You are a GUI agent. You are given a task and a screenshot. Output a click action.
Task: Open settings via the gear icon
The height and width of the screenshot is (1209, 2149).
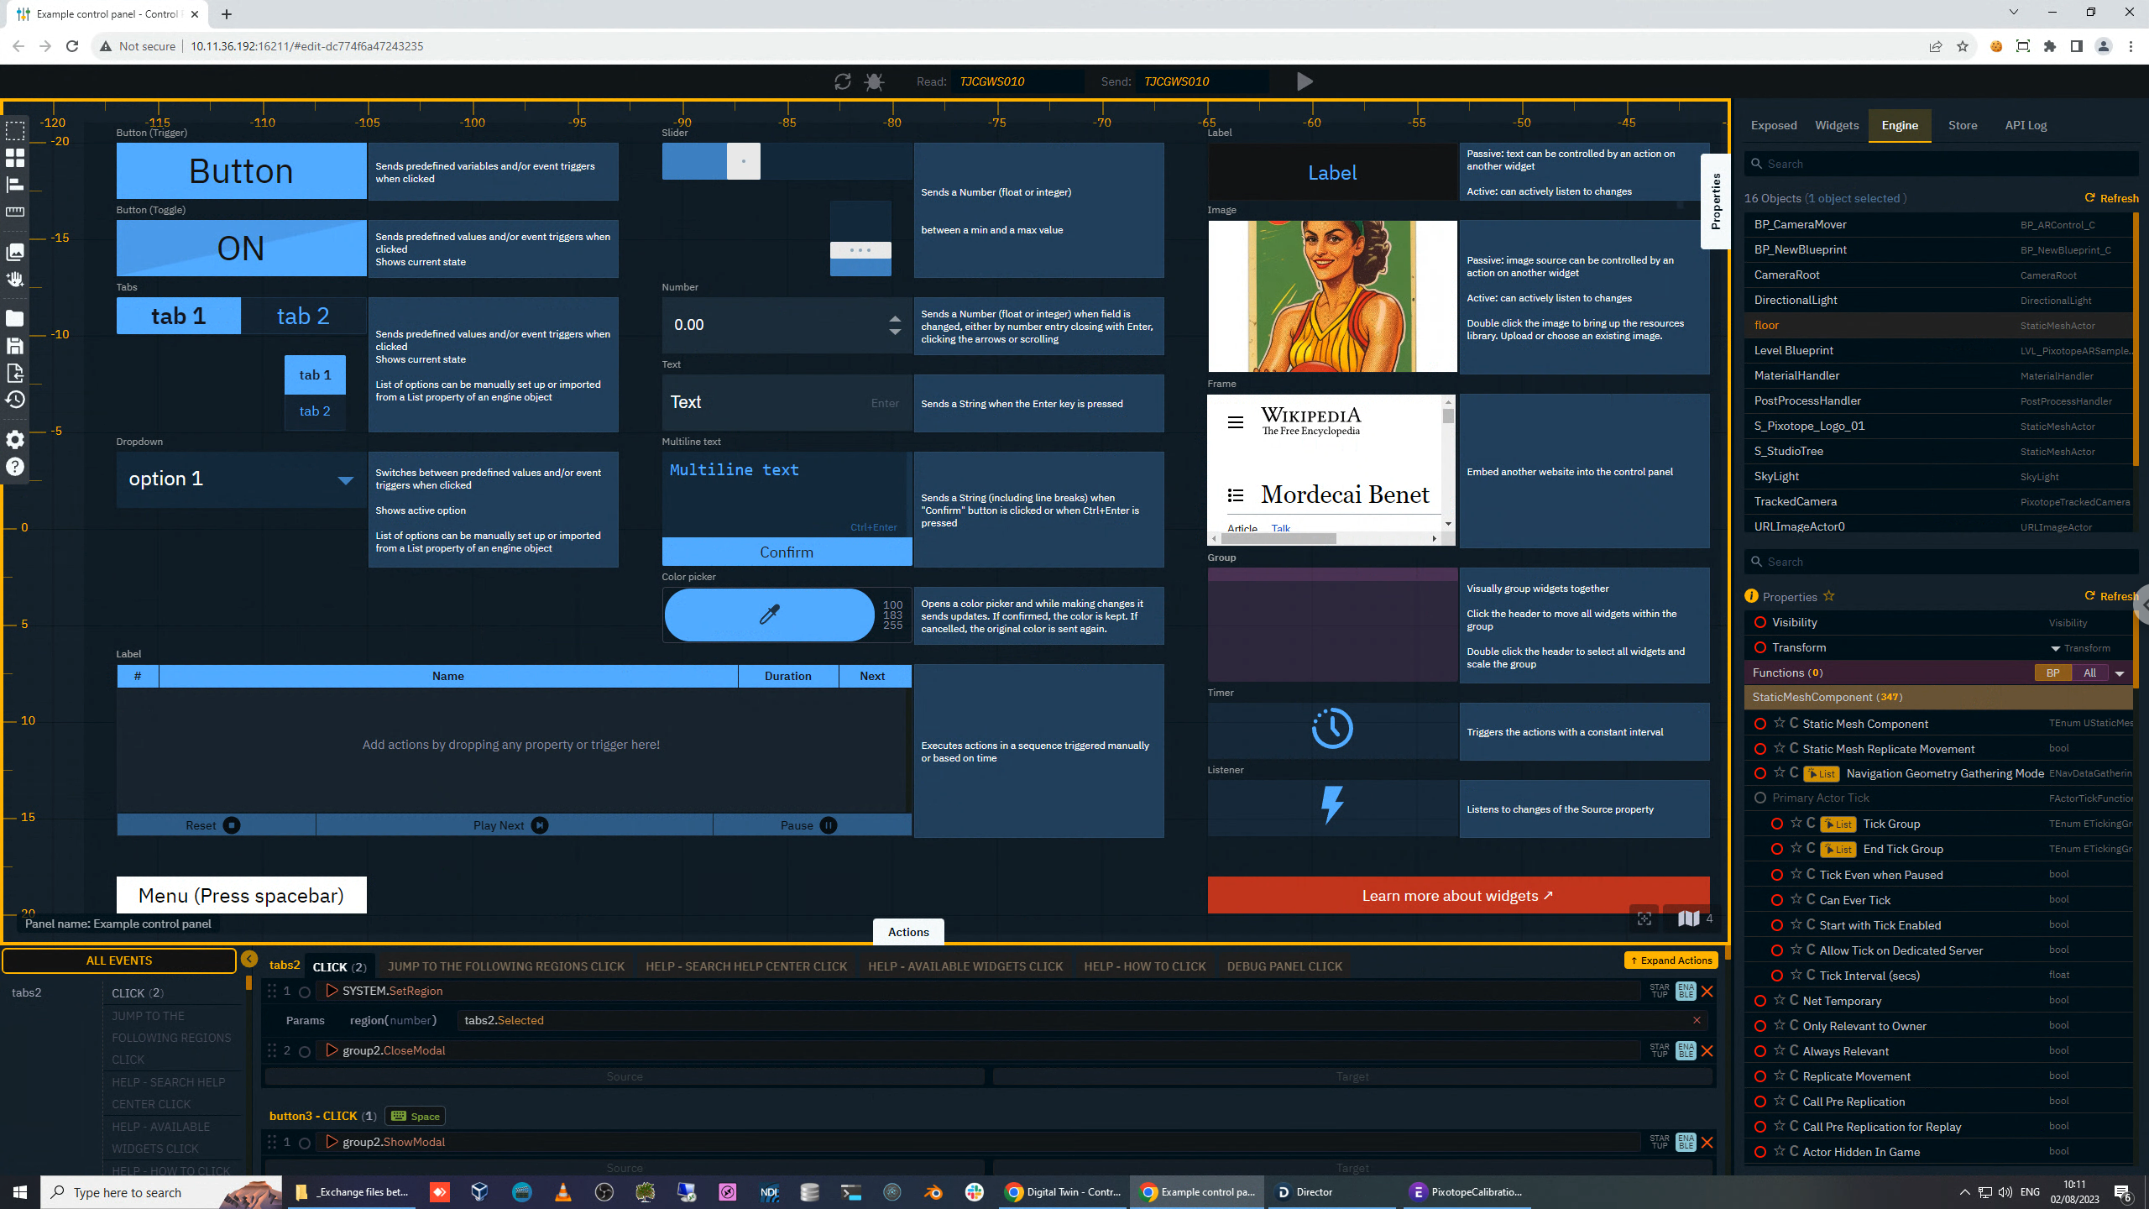point(14,439)
